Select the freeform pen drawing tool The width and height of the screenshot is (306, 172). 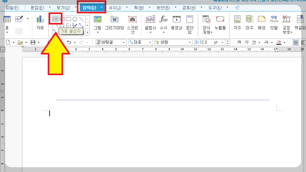point(75,25)
